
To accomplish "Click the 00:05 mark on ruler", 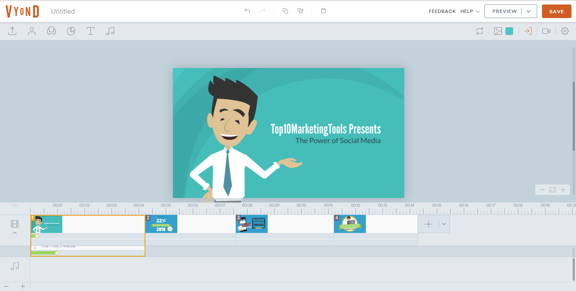I will click(166, 206).
